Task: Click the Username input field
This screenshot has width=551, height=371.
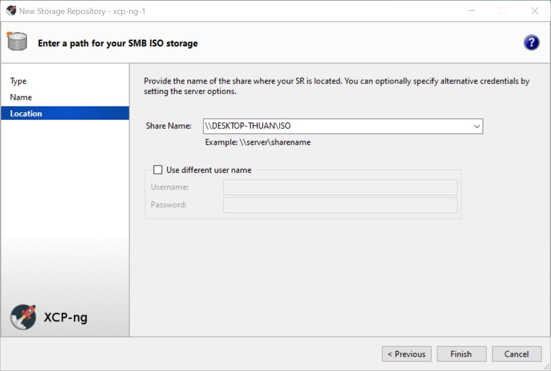Action: [340, 187]
